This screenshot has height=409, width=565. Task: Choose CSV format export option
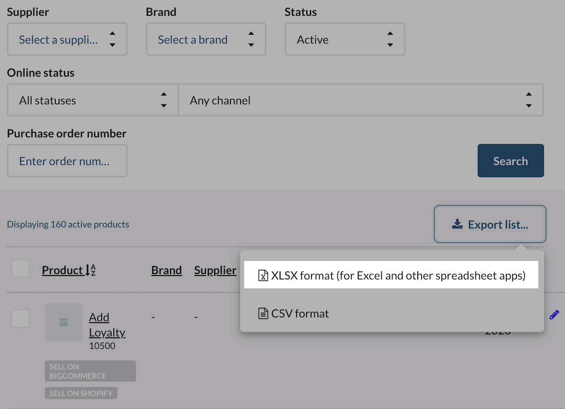coord(391,313)
